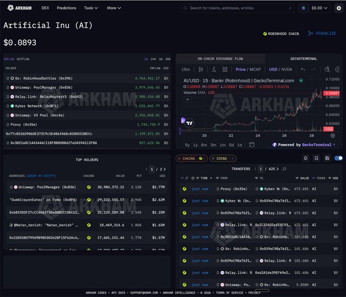
Task: Remove the COINS filter with its X
Action: click(213, 158)
